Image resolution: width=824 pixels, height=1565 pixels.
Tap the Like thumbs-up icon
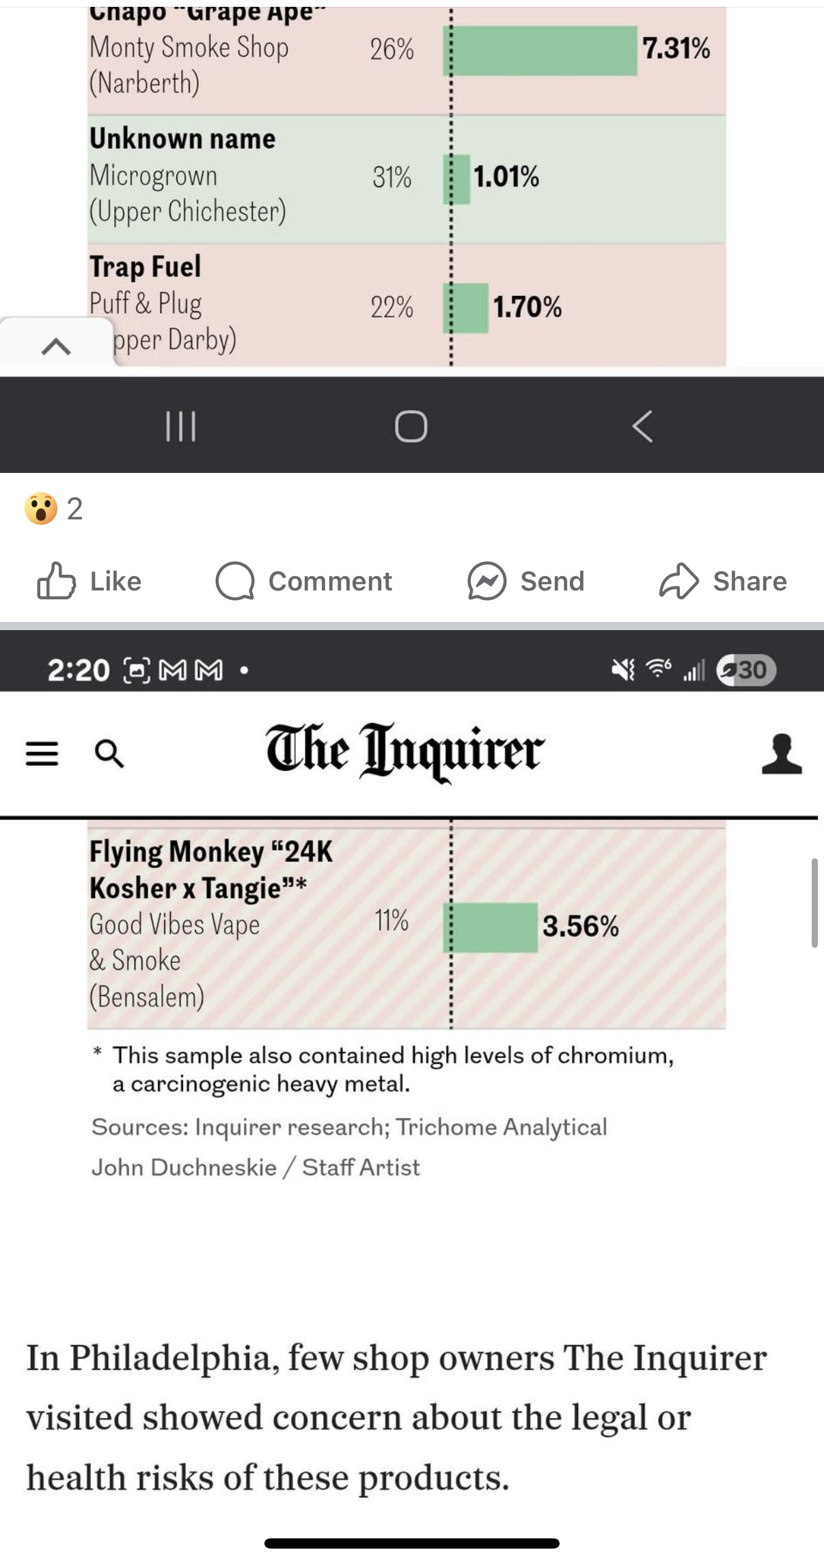(x=56, y=581)
